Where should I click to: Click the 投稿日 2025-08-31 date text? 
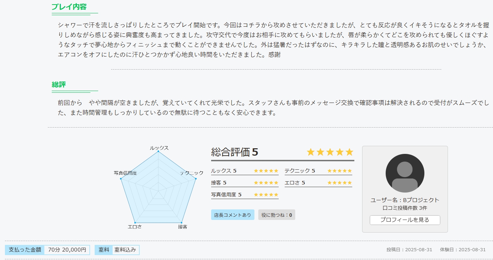tap(409, 250)
